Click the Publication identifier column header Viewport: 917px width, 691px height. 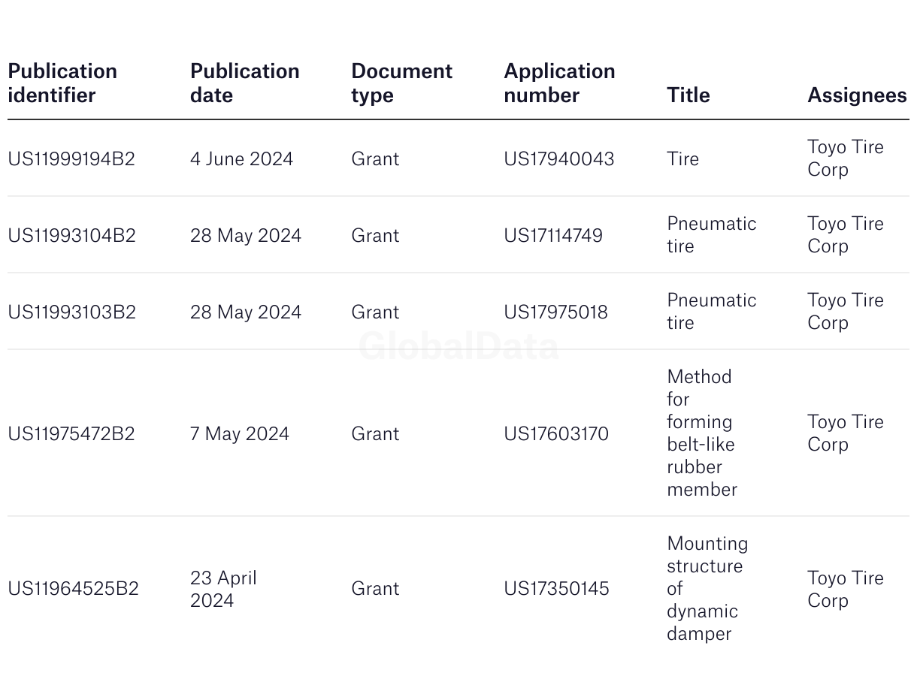coord(62,83)
